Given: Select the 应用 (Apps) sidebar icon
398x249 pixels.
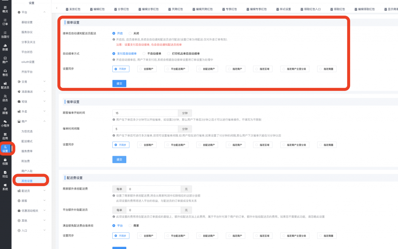Looking at the screenshot, I should tap(5, 136).
